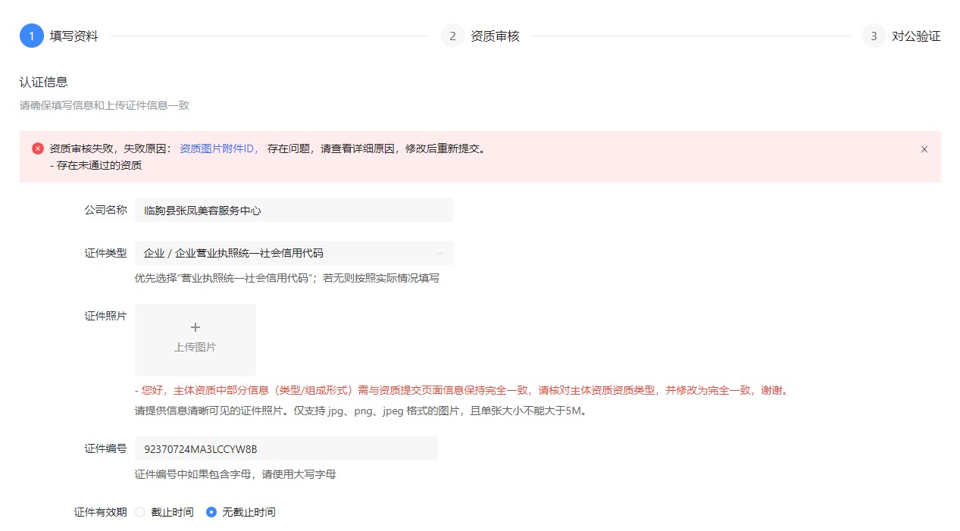Click the red error icon in alert
960x531 pixels.
38,148
